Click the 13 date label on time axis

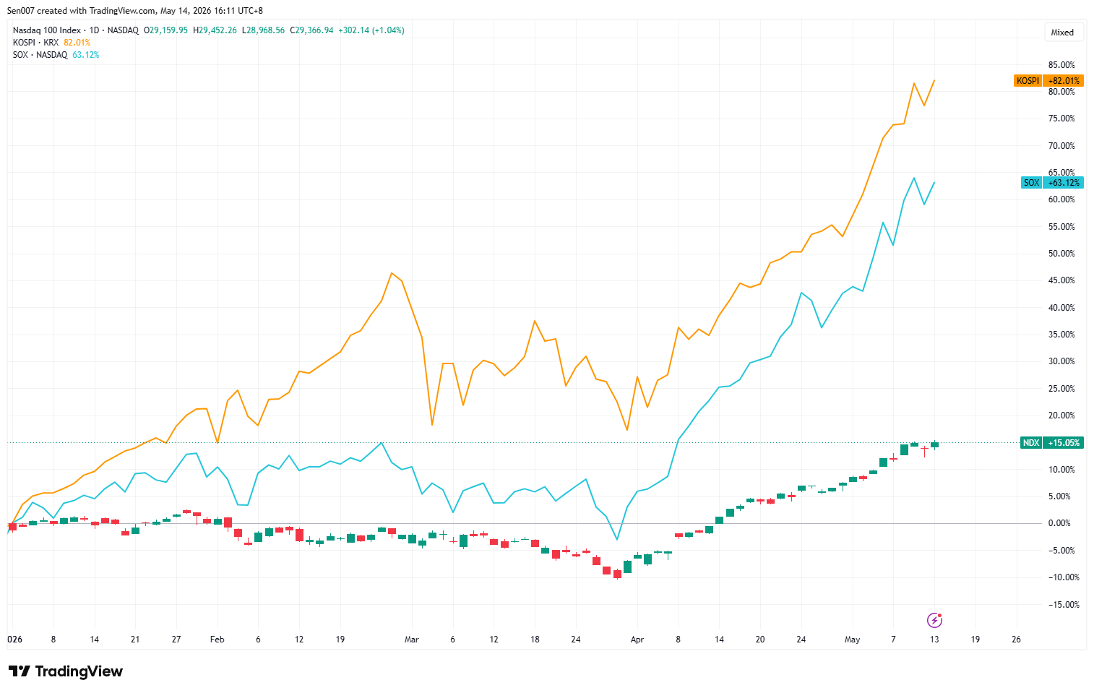[934, 640]
